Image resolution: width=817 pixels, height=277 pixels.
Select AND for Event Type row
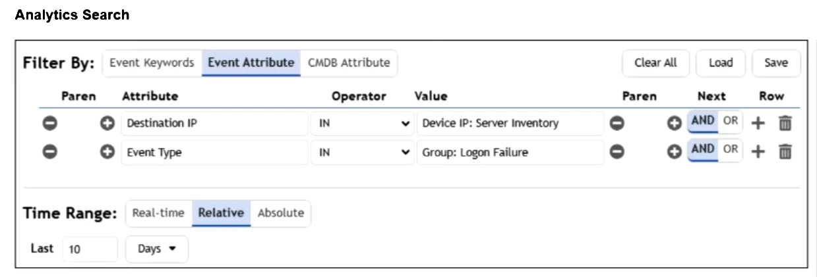[703, 150]
